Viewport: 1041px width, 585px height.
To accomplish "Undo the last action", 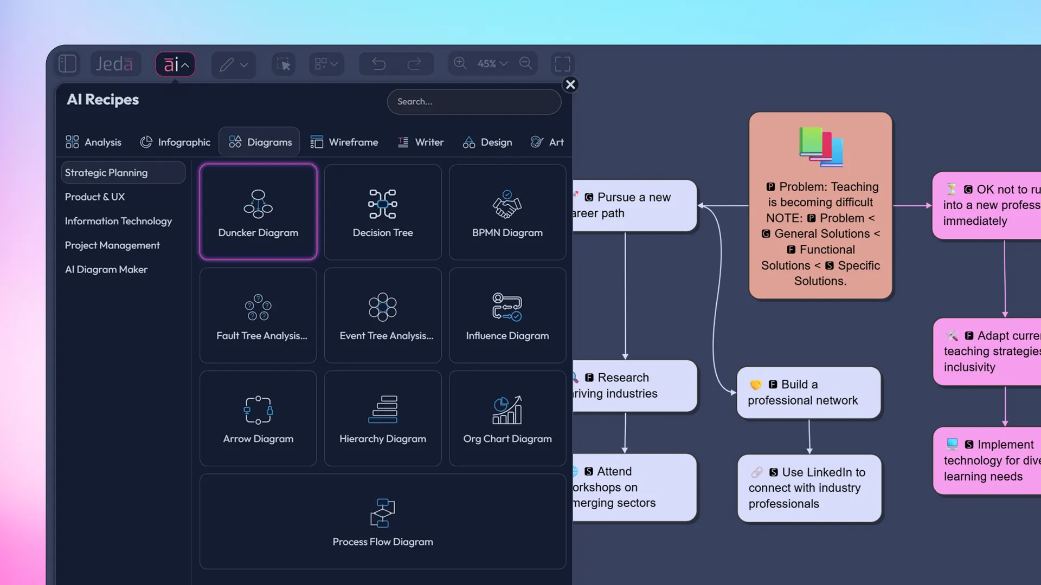I will point(378,63).
